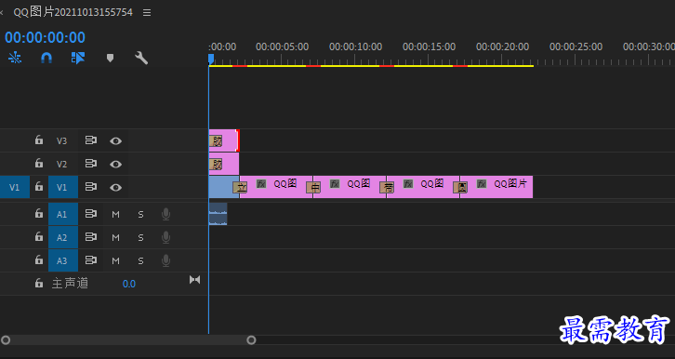Open timeline display settings wrench
The image size is (675, 359).
(141, 58)
